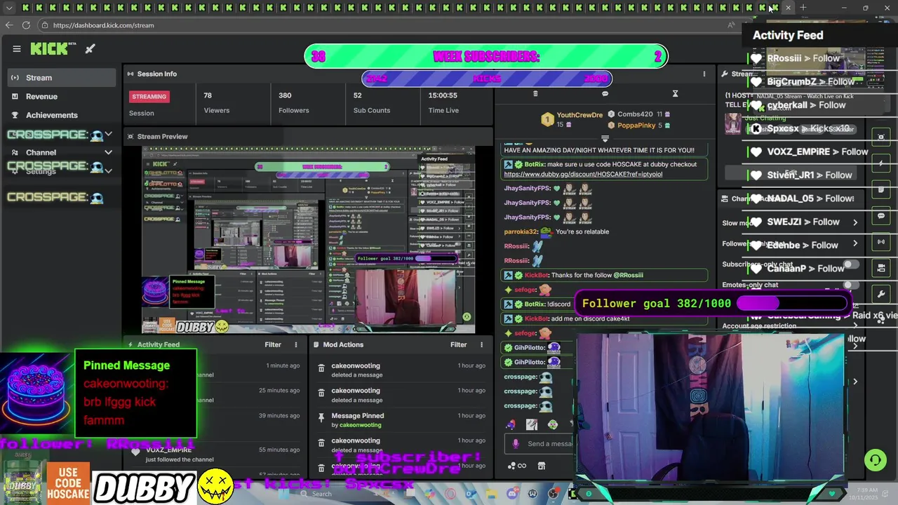Click the red STREAMING status badge
This screenshot has height=505, width=898.
(x=149, y=97)
